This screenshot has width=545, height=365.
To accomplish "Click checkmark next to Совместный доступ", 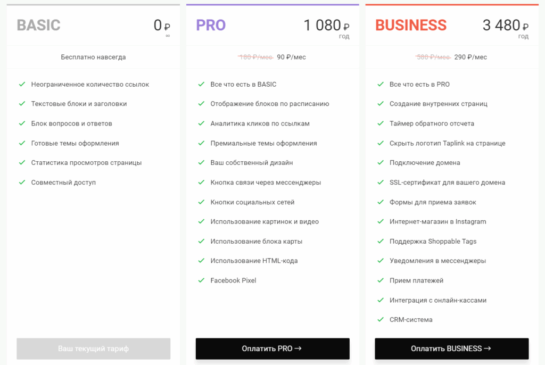I will [x=22, y=182].
